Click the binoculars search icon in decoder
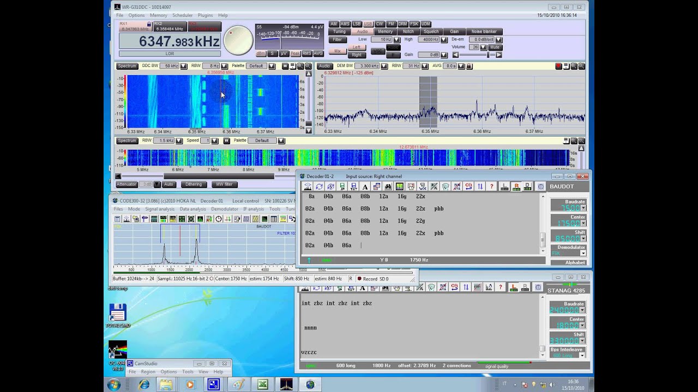Image resolution: width=698 pixels, height=392 pixels. point(388,186)
